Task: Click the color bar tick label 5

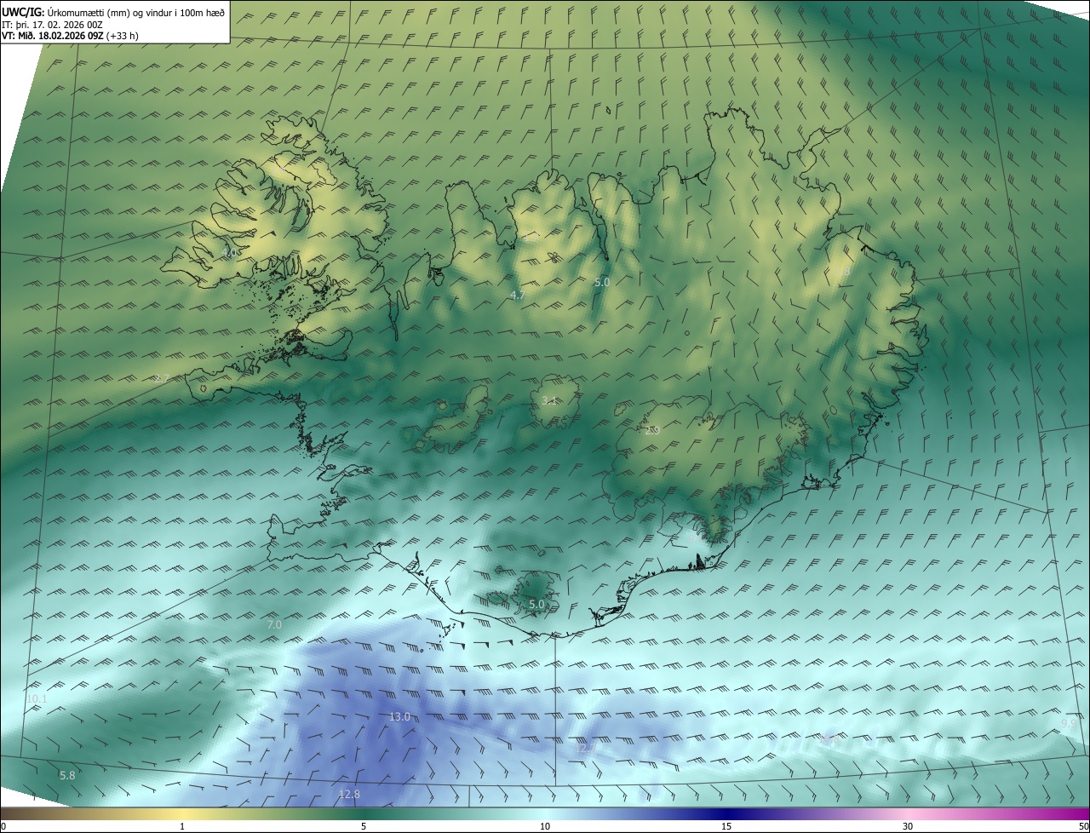Action: coord(364,826)
